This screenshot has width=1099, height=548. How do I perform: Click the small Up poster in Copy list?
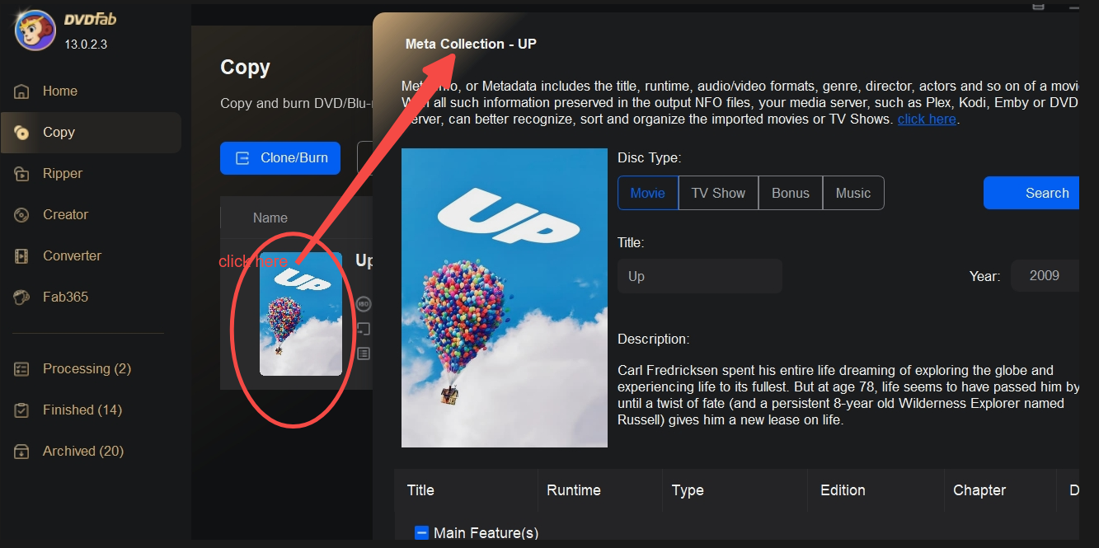(301, 314)
